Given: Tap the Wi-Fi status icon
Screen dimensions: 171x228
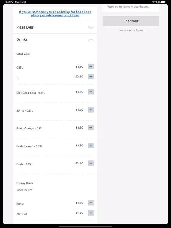Looking at the screenshot, I should 153,2.
